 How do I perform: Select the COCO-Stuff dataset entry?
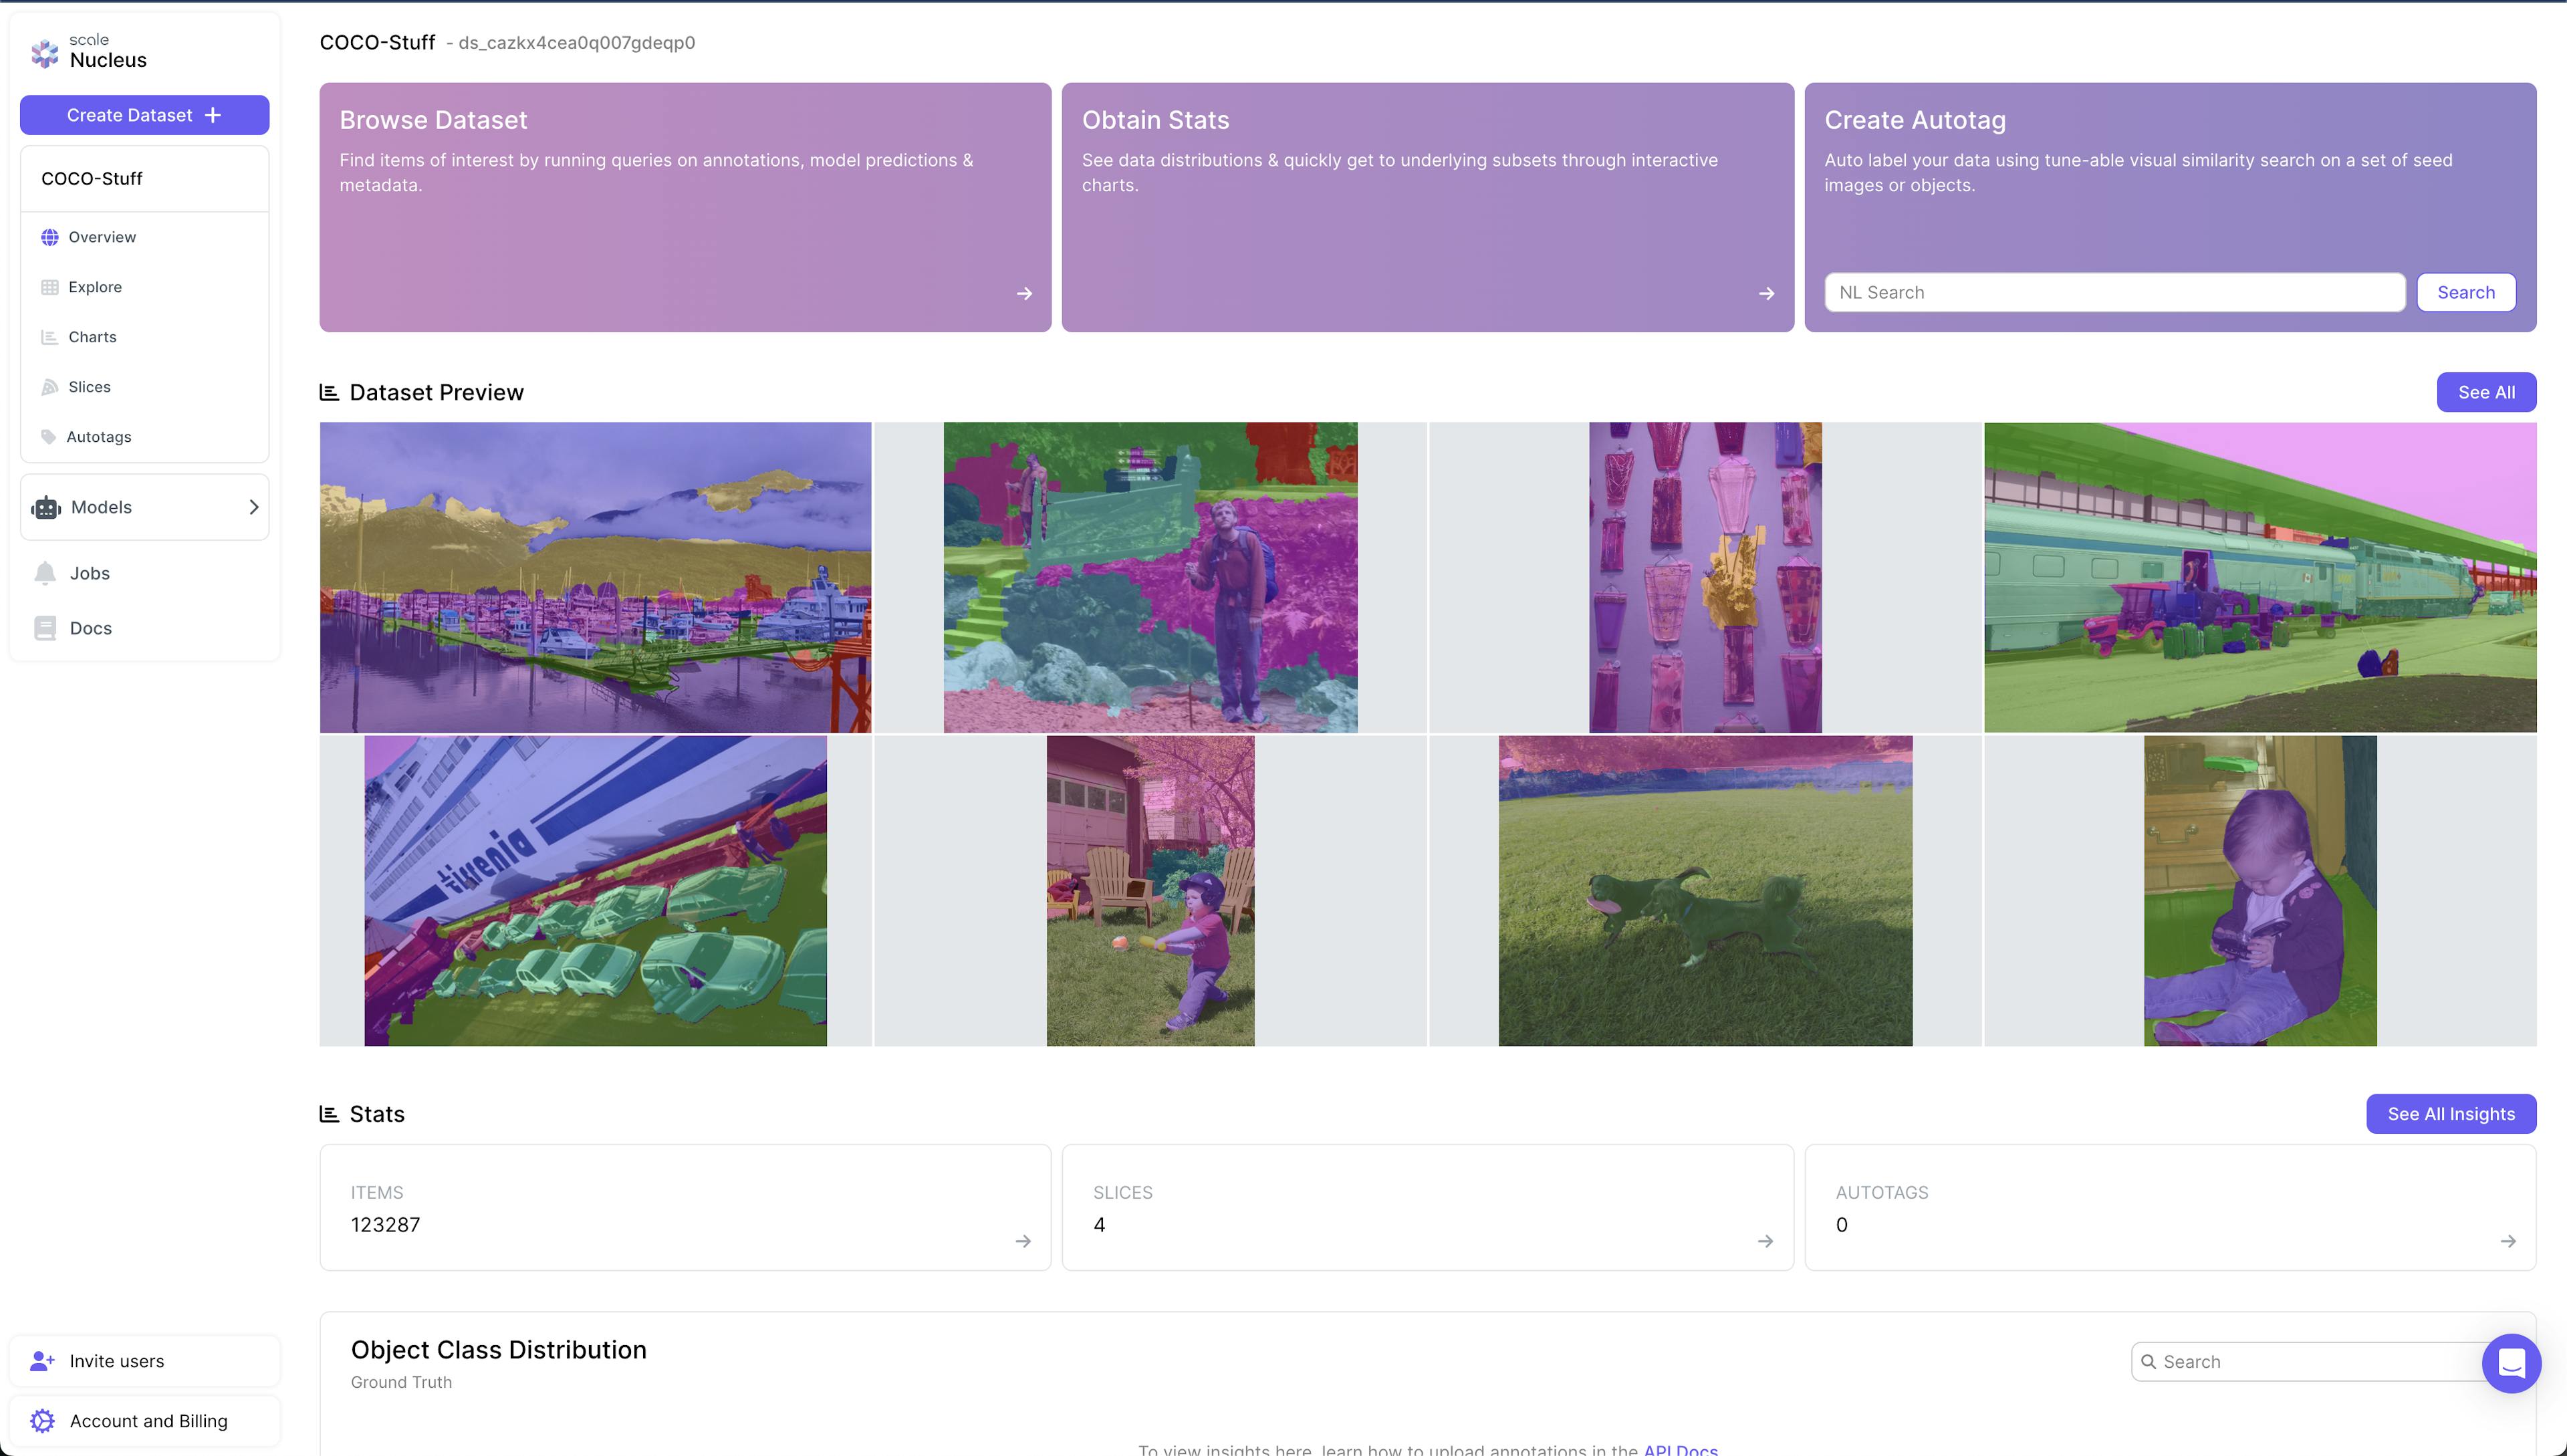point(92,179)
